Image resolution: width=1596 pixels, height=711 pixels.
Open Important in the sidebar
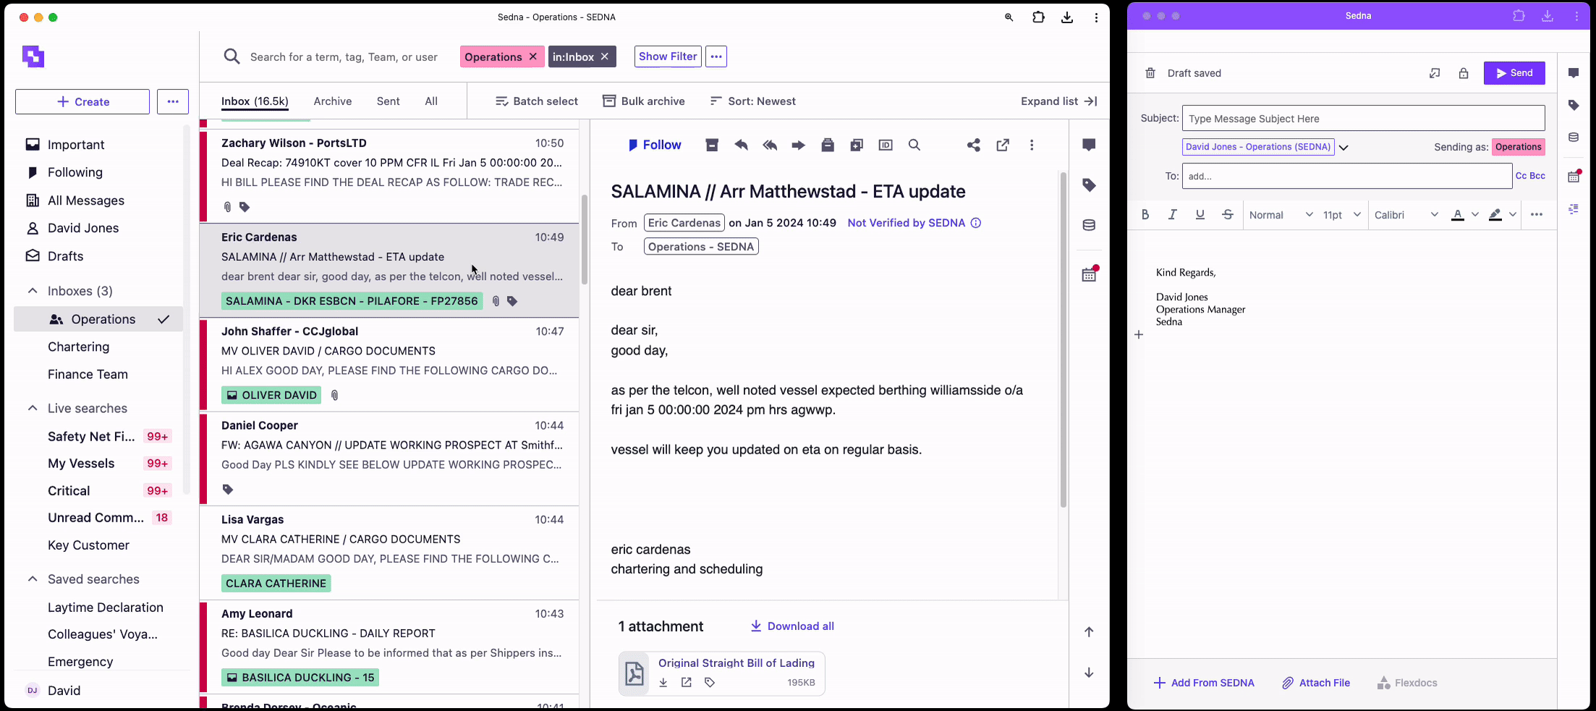point(76,145)
